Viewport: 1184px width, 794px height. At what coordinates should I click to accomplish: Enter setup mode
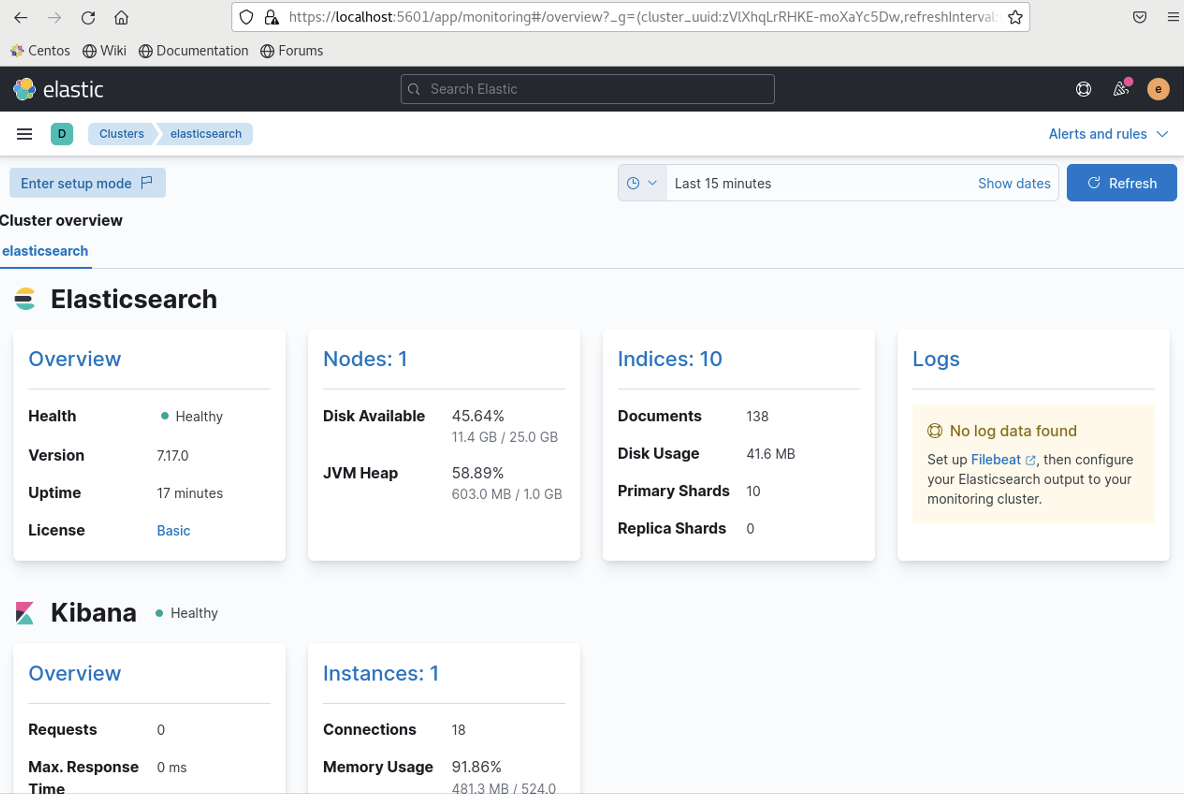point(87,184)
